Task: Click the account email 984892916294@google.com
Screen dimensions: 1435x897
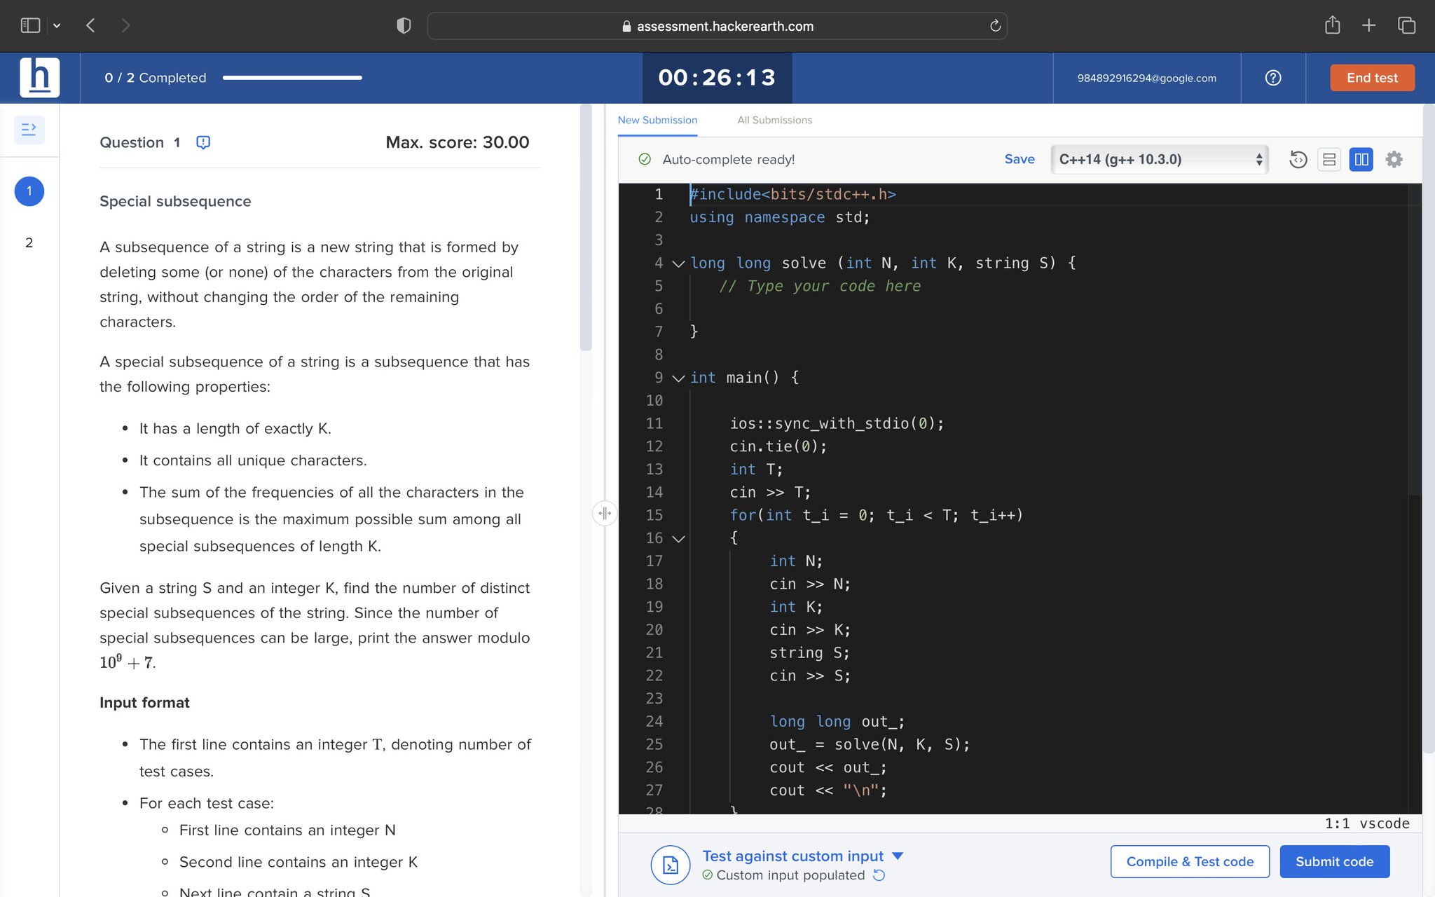Action: tap(1146, 78)
